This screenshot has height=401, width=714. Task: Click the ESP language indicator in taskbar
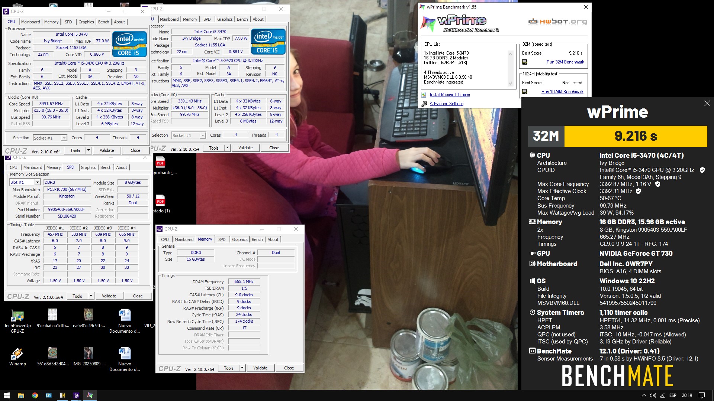[x=673, y=395]
